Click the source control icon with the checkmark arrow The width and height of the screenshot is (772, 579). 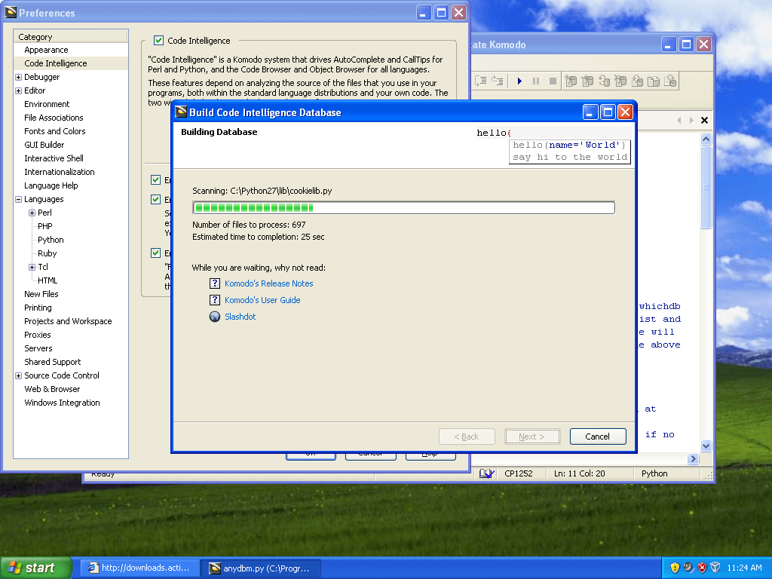pyautogui.click(x=587, y=81)
